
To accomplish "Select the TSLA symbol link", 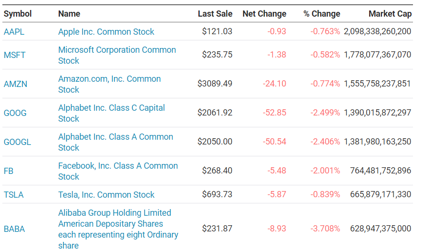I will [13, 195].
